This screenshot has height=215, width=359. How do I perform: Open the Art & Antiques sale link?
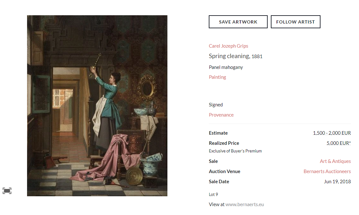tap(335, 161)
